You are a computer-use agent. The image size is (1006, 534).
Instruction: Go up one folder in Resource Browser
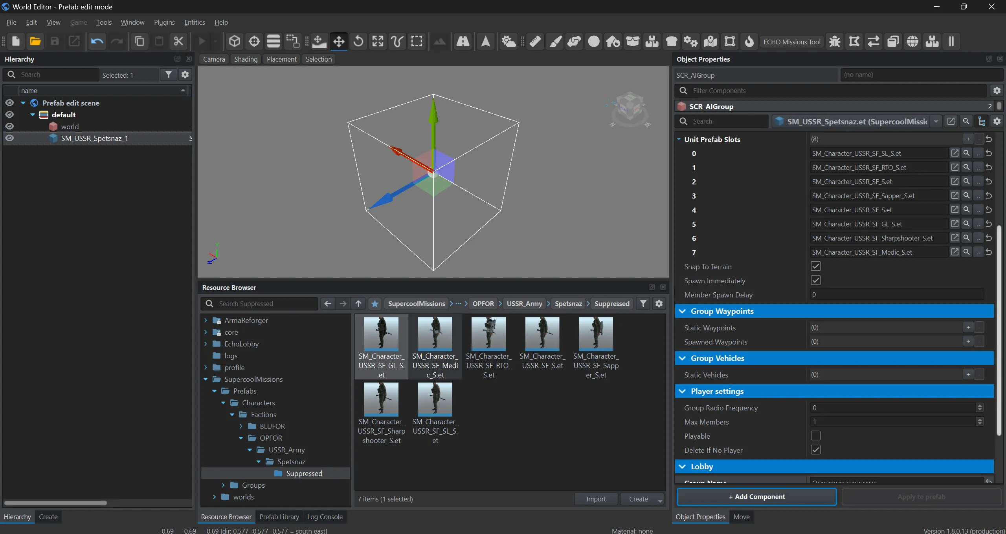(x=358, y=304)
